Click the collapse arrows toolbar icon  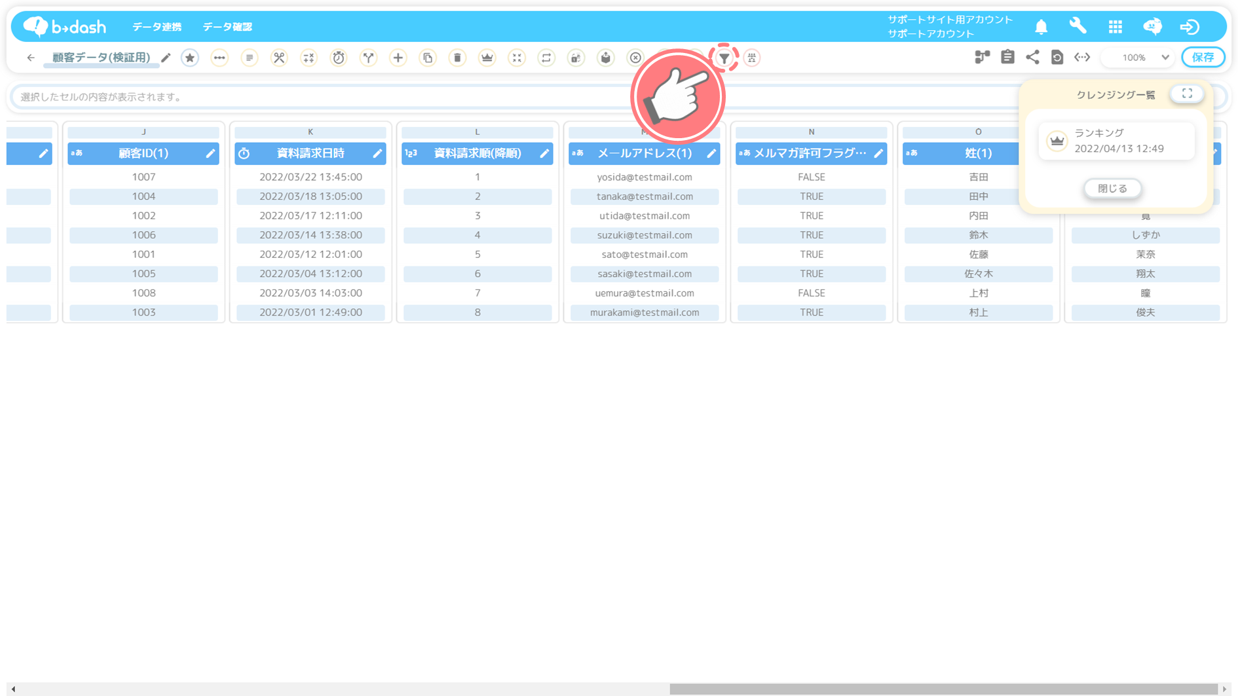517,58
